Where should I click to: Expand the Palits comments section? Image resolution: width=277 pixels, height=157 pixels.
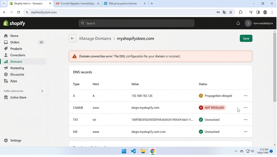pyautogui.click(x=42, y=91)
